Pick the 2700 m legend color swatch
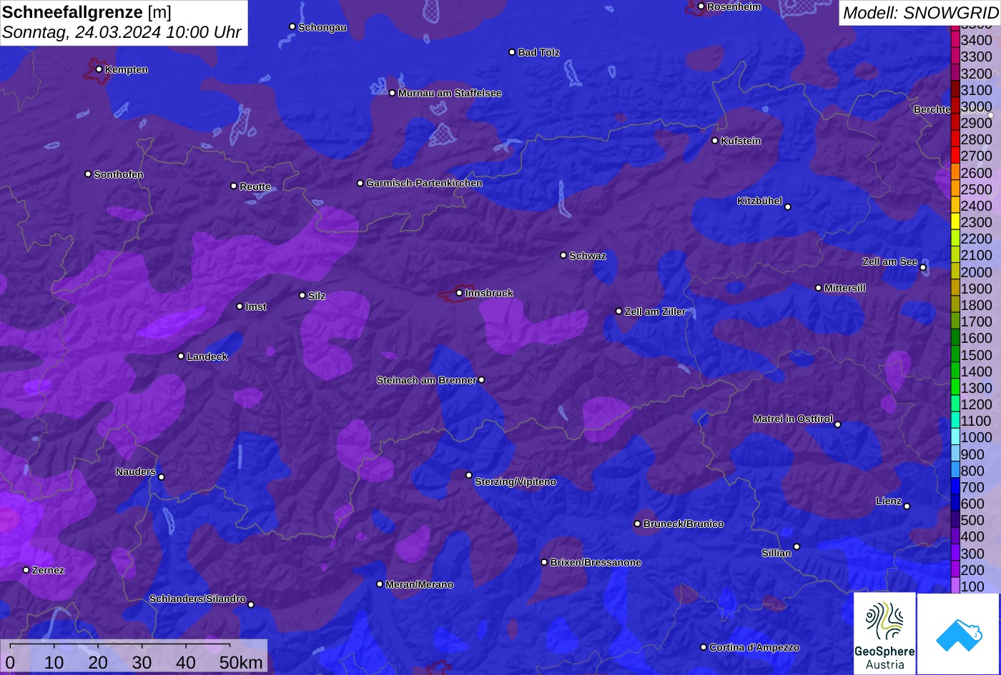 [x=955, y=156]
